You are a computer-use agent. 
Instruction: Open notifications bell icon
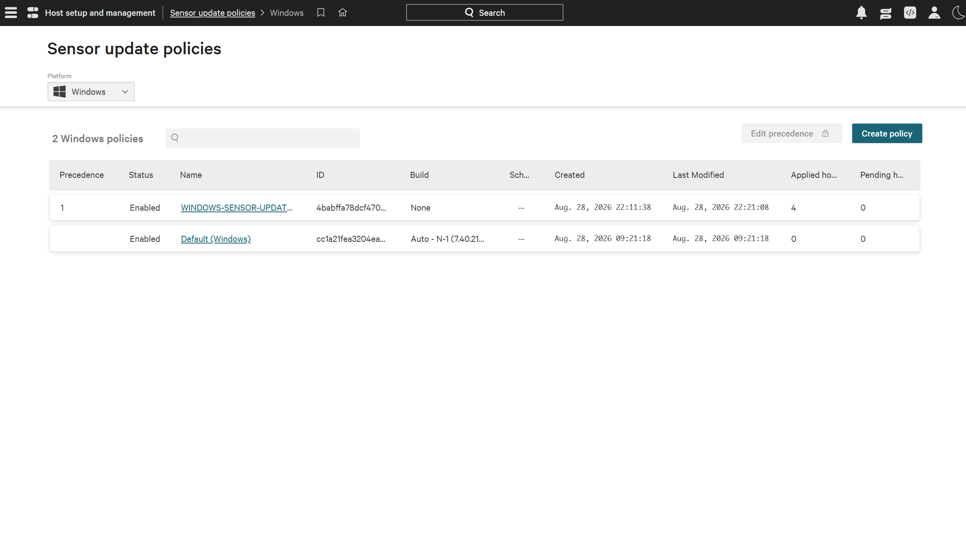[x=862, y=13]
